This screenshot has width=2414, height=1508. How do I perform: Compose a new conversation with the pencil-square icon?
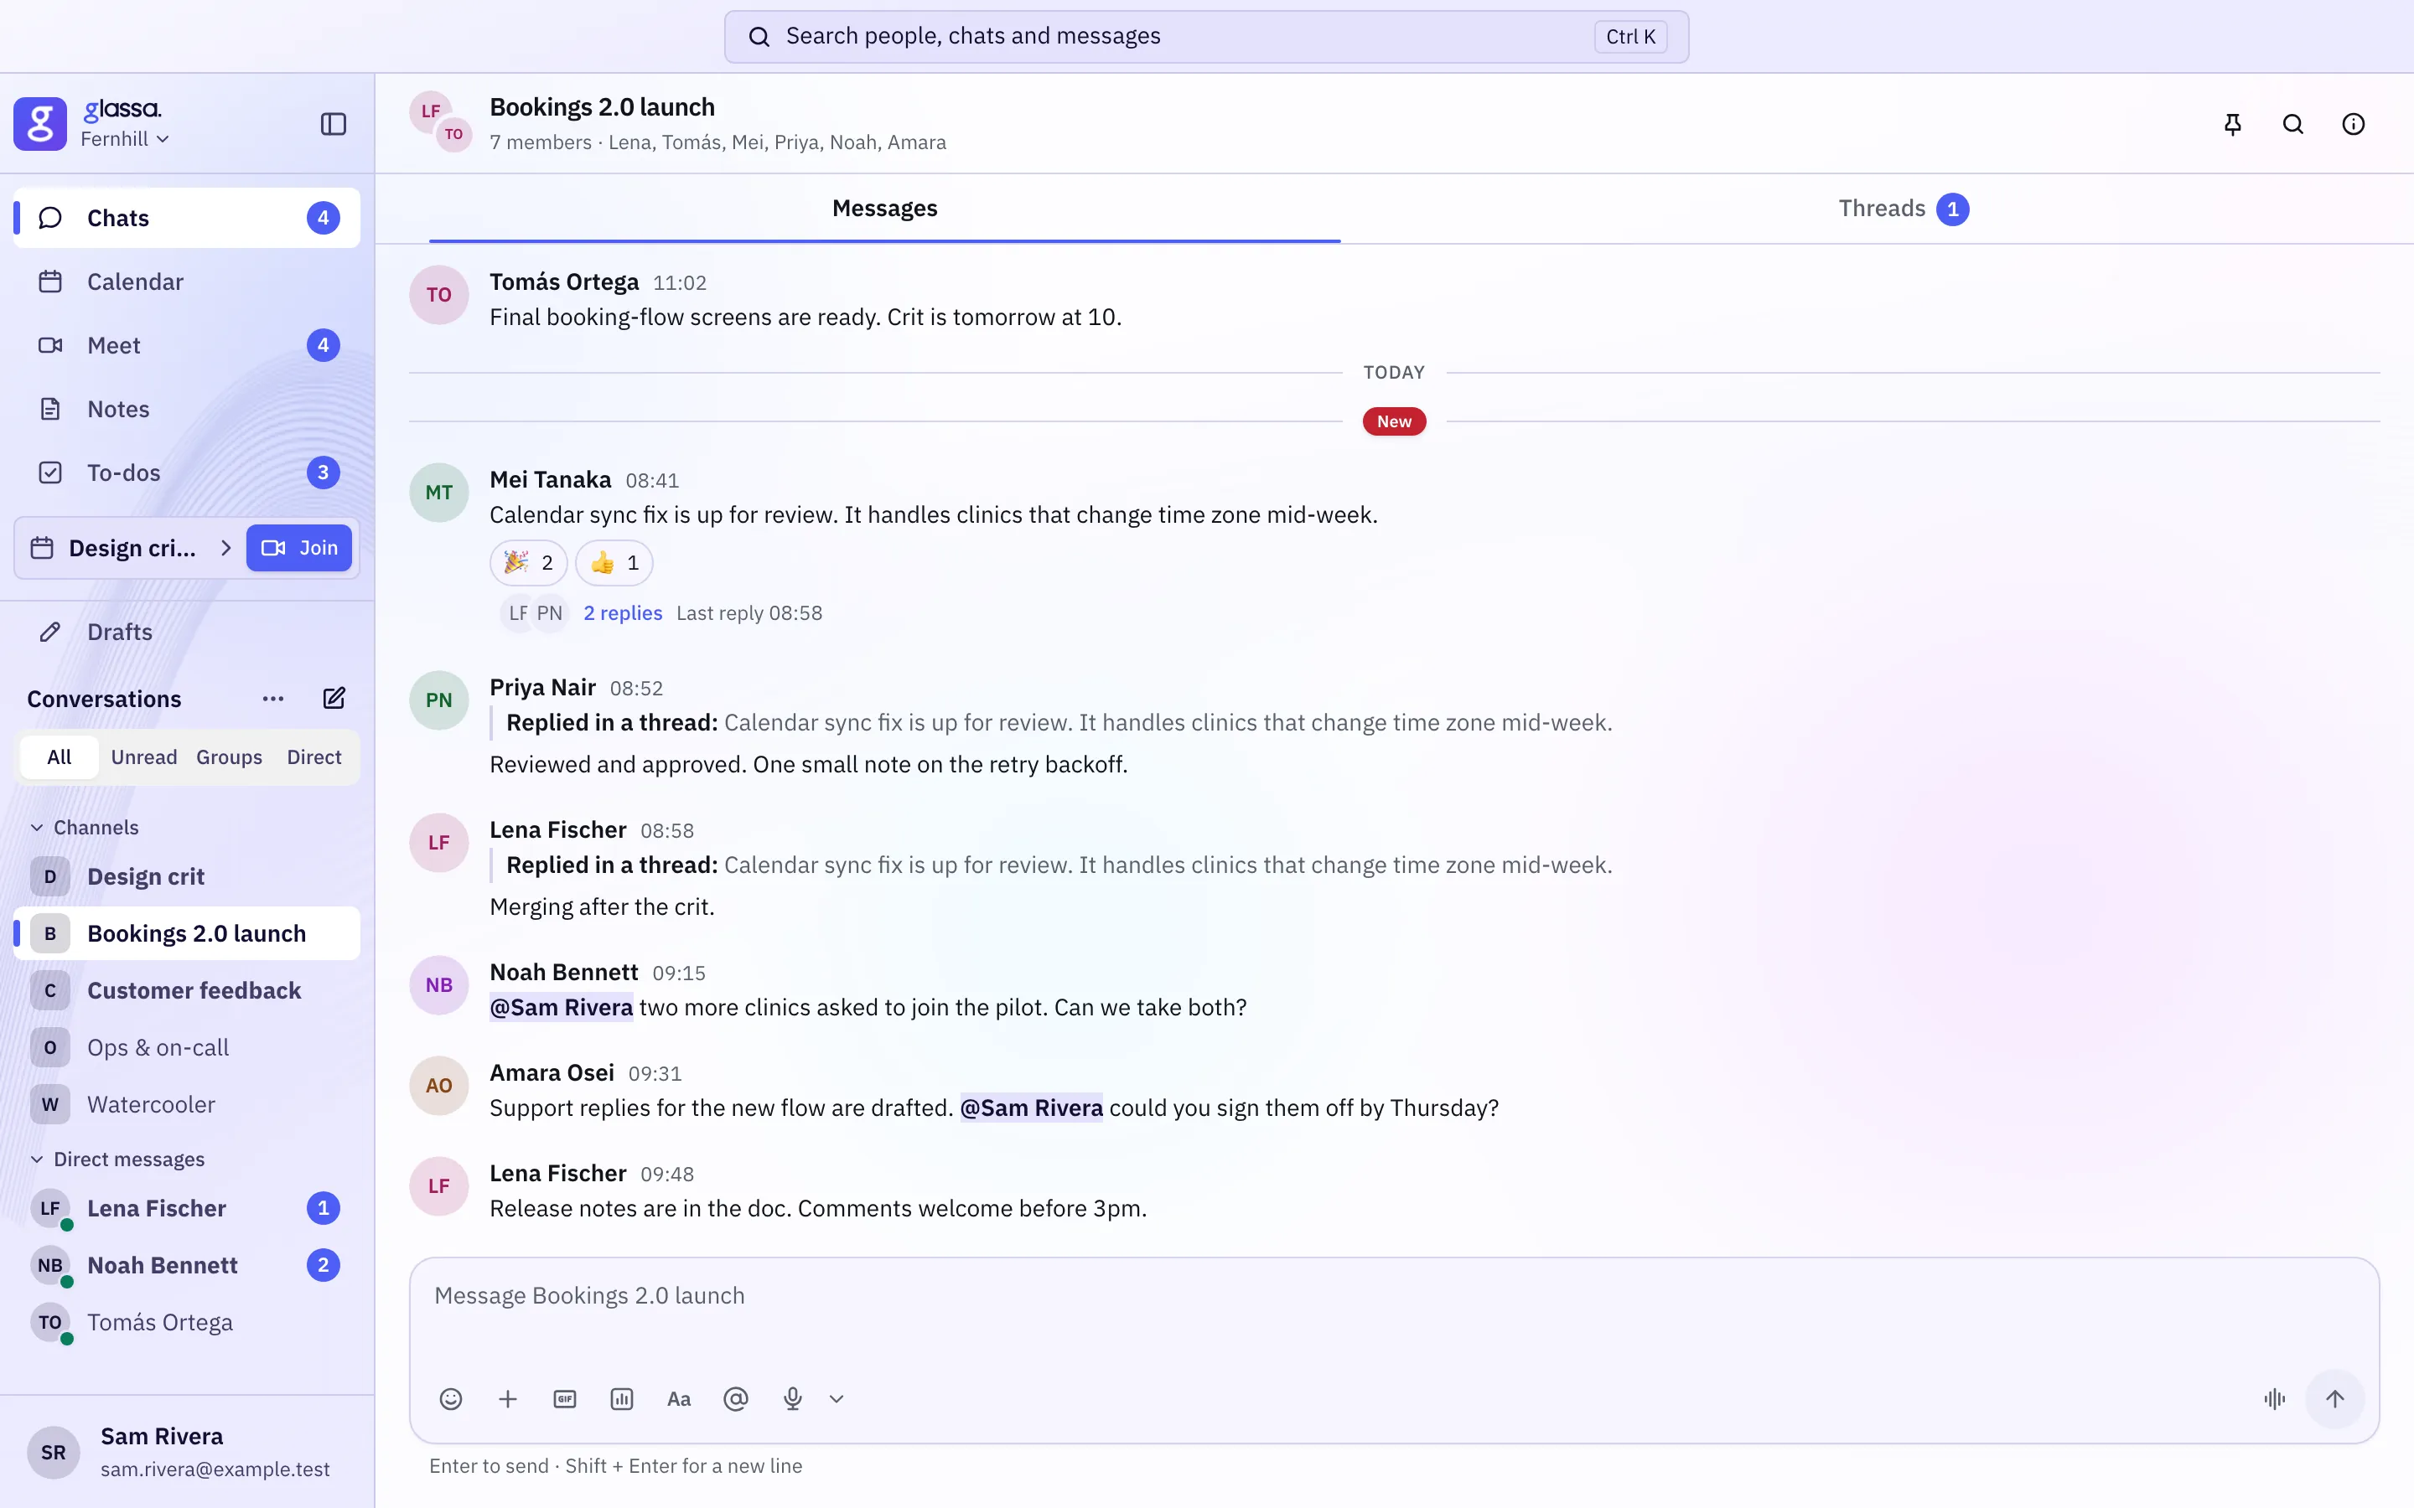pyautogui.click(x=334, y=698)
